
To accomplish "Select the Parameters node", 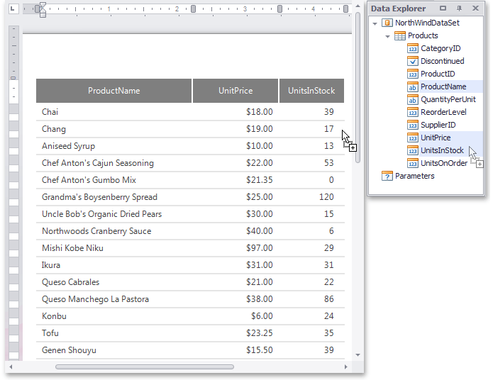I will pos(414,176).
